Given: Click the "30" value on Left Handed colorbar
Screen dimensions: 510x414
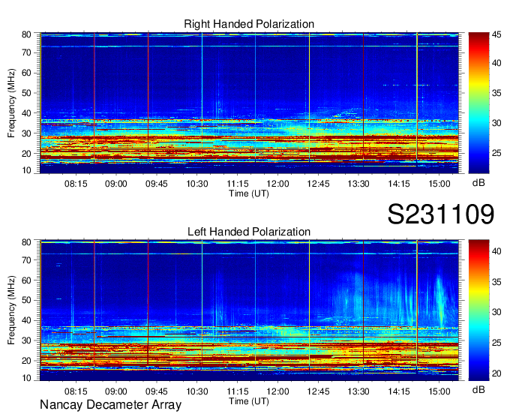Looking at the screenshot, I should click(x=496, y=312).
